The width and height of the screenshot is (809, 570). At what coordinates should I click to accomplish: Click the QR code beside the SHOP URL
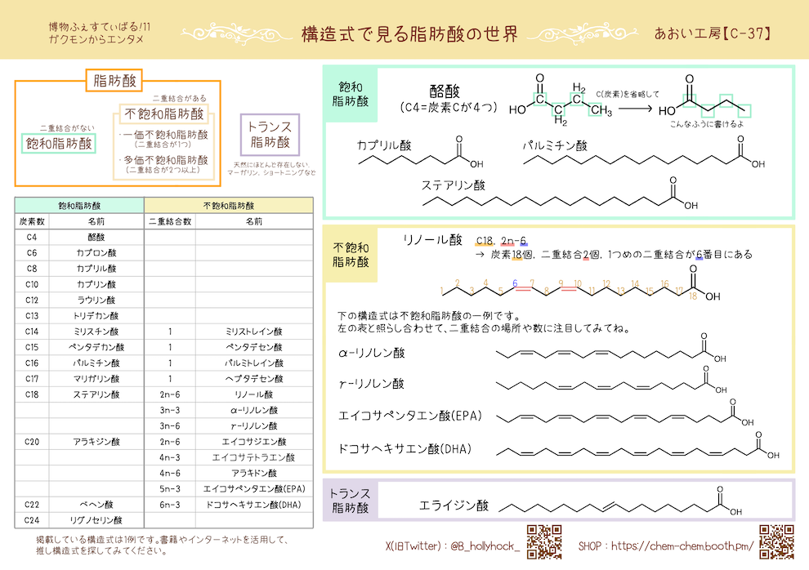(x=776, y=541)
